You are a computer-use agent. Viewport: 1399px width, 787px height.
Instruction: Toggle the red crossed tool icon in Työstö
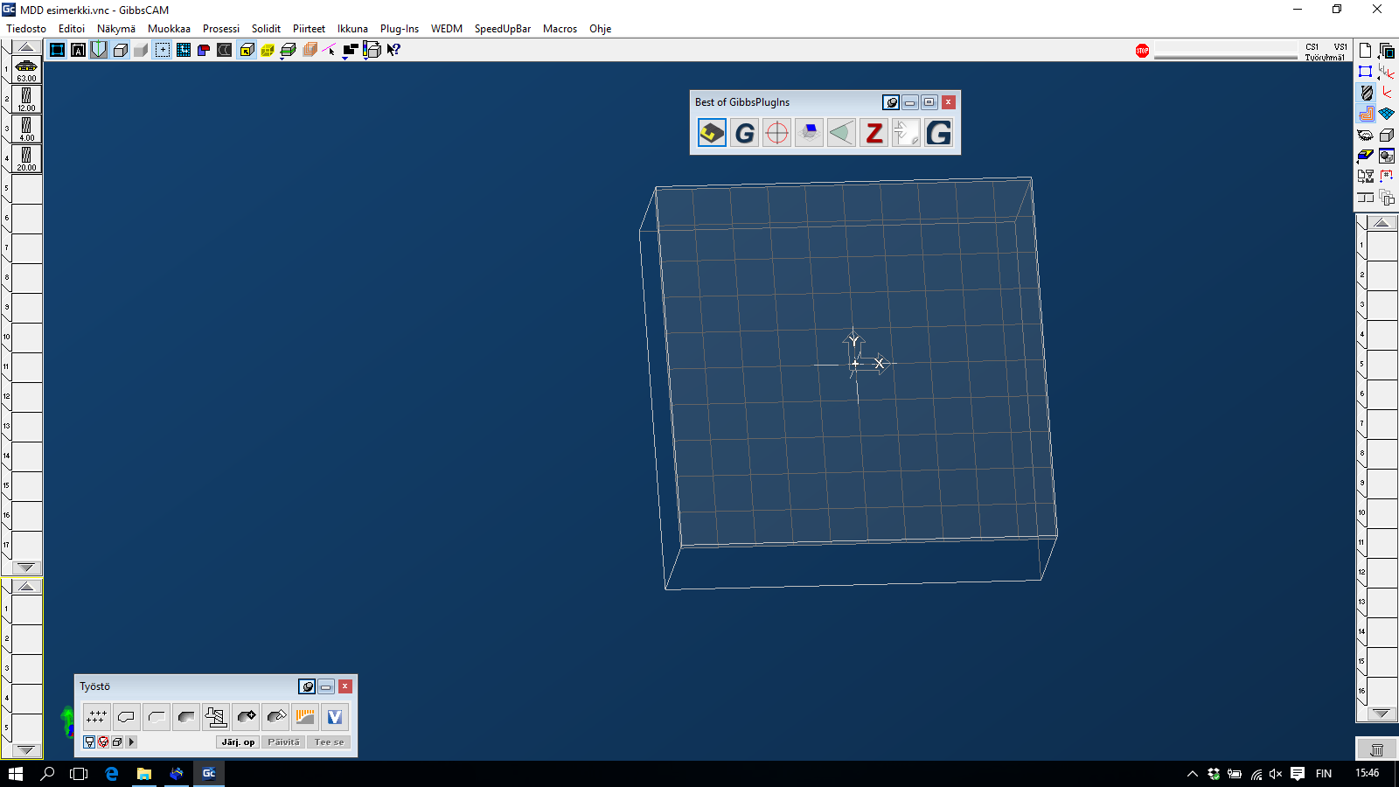click(103, 742)
